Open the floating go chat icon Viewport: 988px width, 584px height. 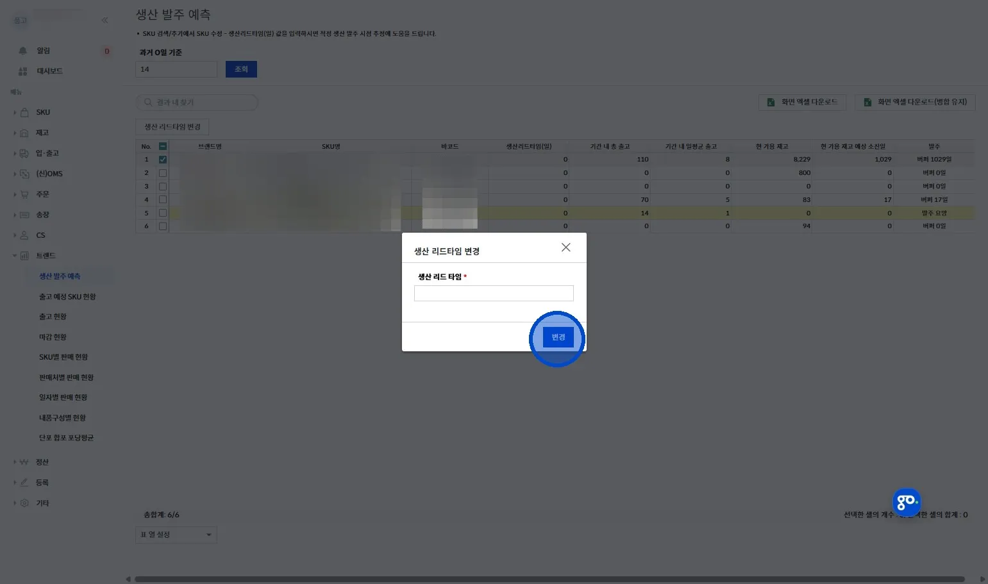pos(907,502)
